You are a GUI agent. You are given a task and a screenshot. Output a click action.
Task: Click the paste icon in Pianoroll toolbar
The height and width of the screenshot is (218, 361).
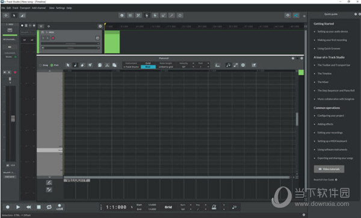point(114,65)
